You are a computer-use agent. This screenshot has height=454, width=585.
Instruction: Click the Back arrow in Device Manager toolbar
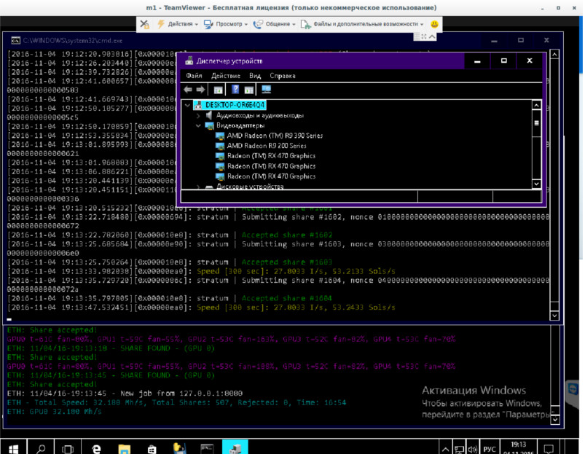(188, 90)
